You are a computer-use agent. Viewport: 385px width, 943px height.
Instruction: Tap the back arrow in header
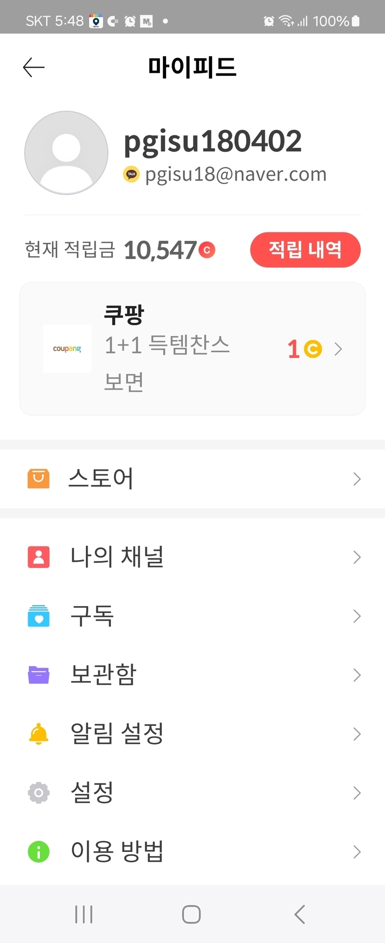point(34,67)
